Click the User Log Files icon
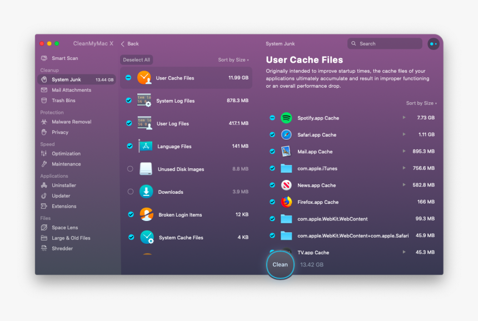This screenshot has height=321, width=478. (x=145, y=123)
